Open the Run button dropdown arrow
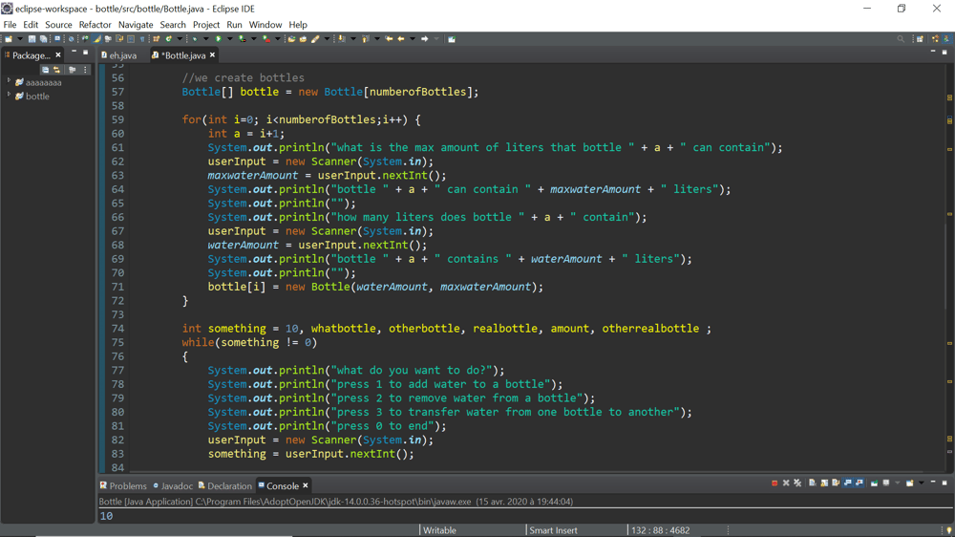955x537 pixels. click(229, 39)
